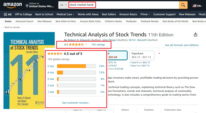Open Robert D. Edwards author link

tap(79, 40)
